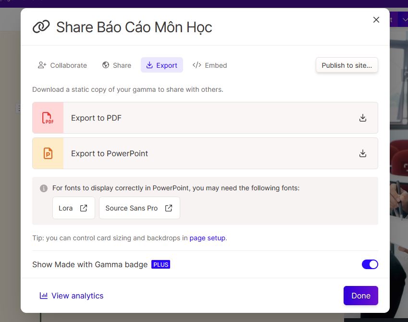408x322 pixels.
Task: Click the orange PowerPoint file icon
Action: 48,153
